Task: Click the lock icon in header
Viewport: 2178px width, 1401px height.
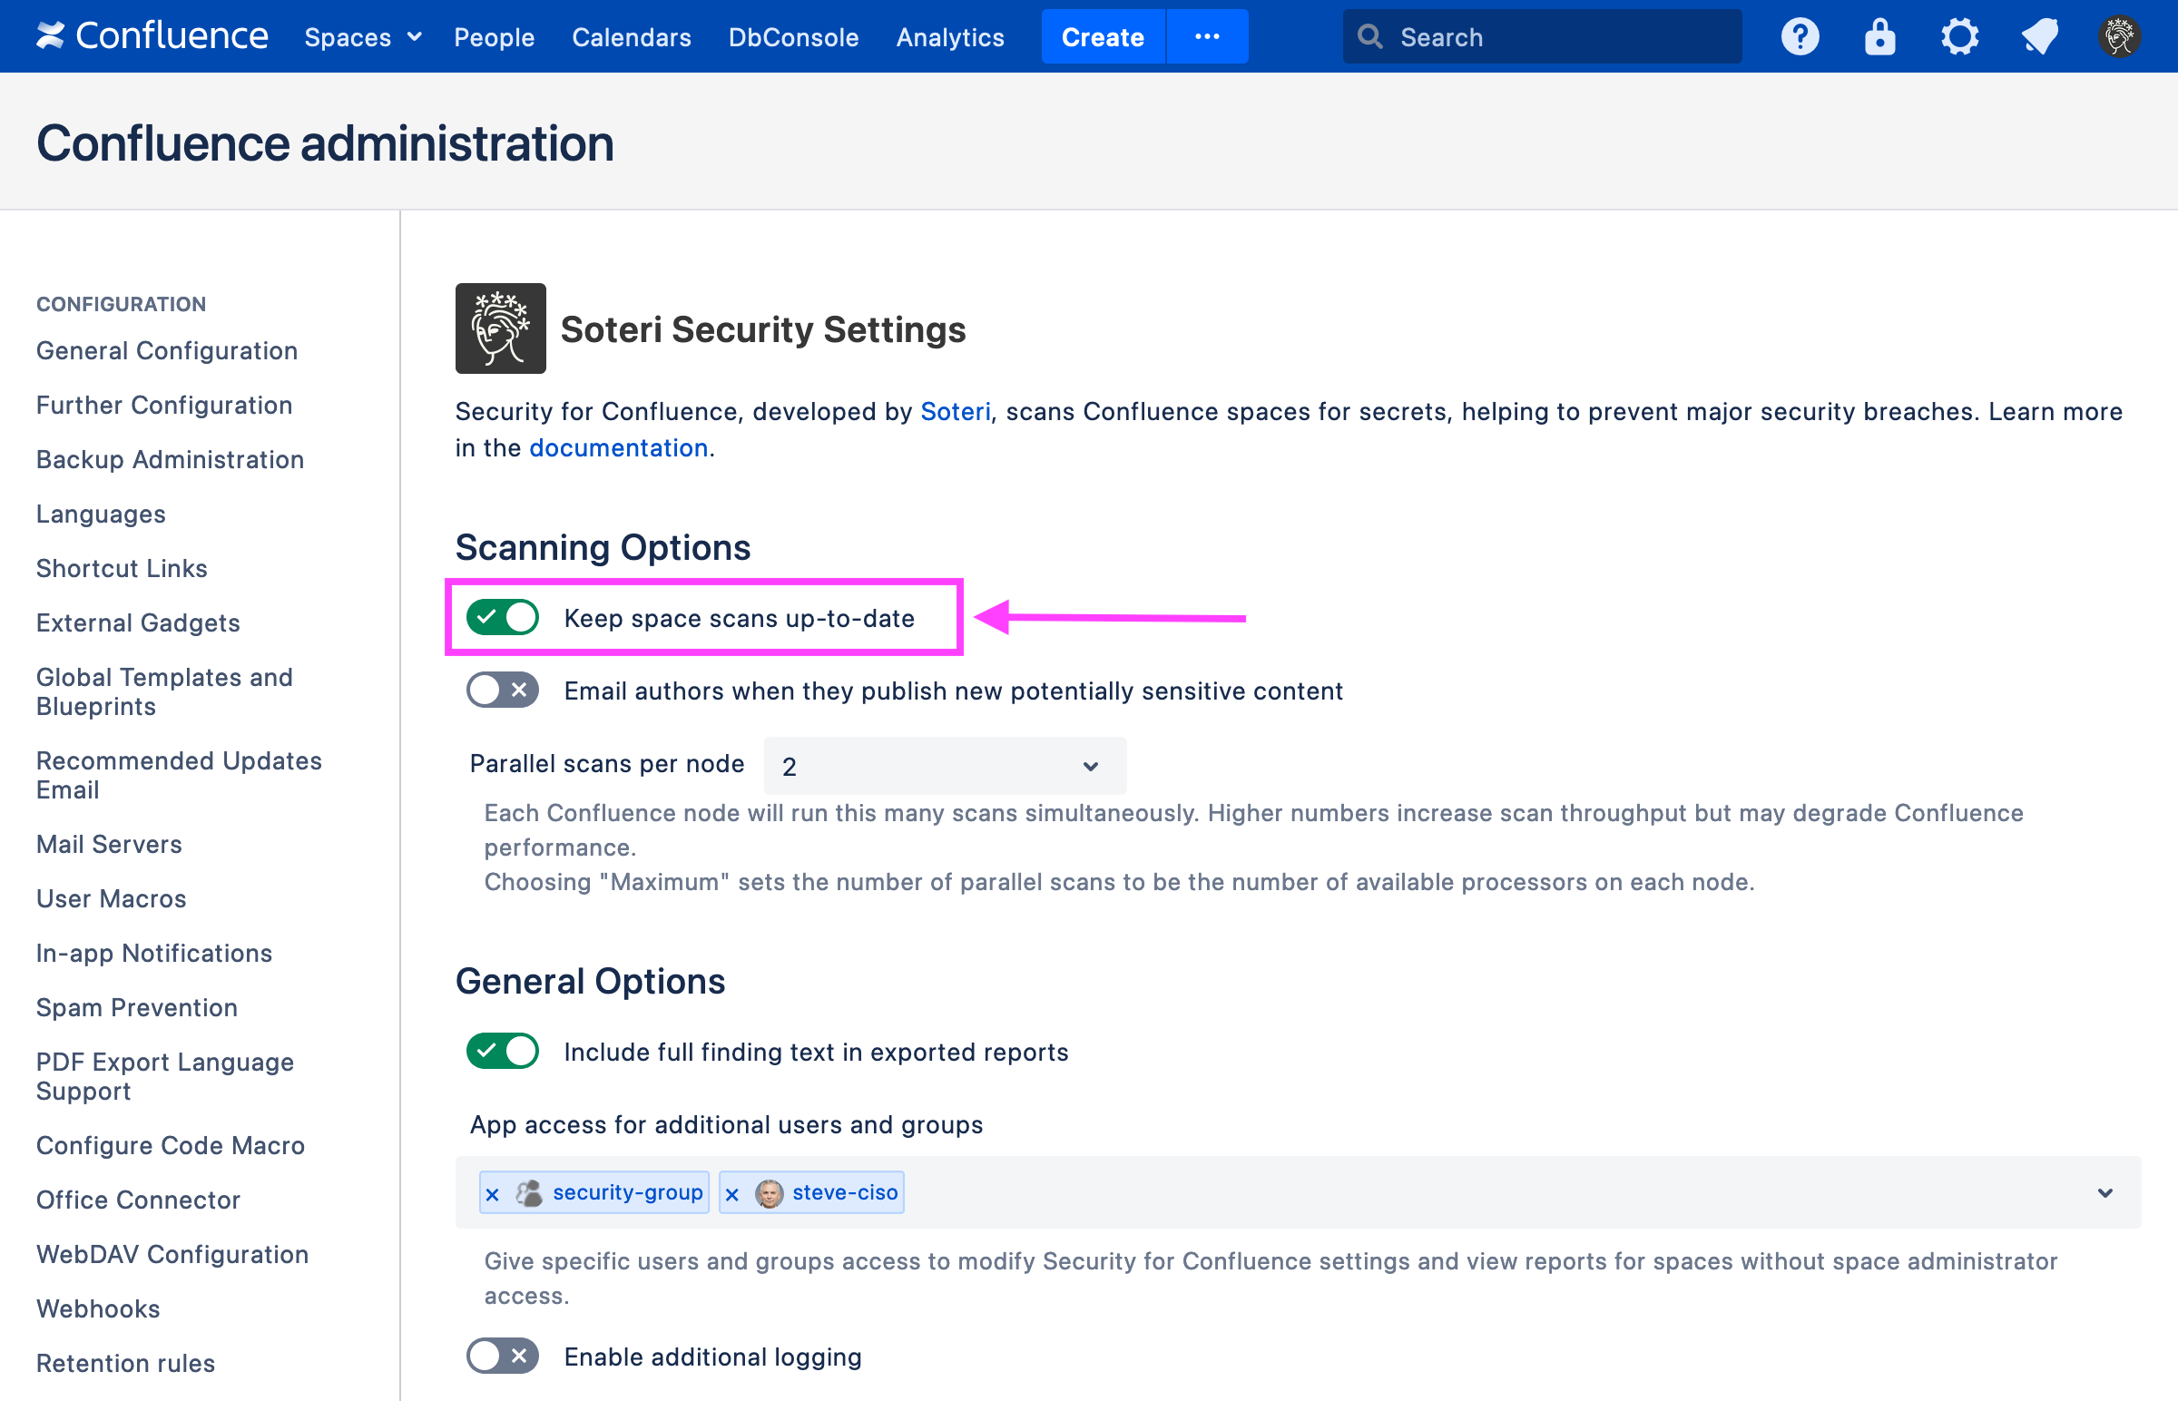Action: click(x=1879, y=36)
